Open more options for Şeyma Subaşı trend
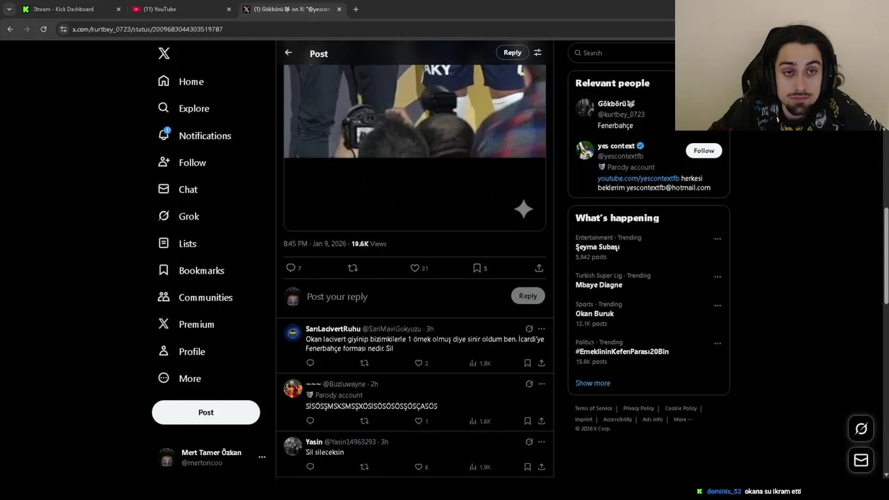 click(717, 239)
